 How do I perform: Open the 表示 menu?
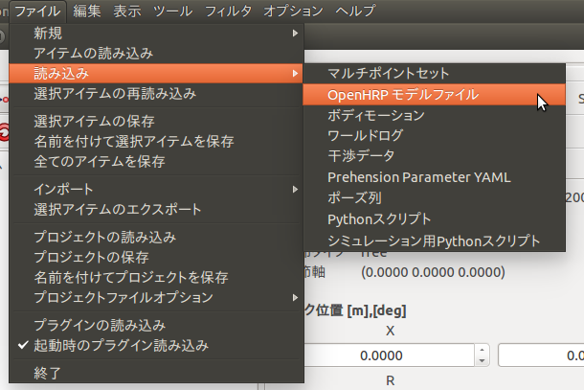tap(127, 11)
